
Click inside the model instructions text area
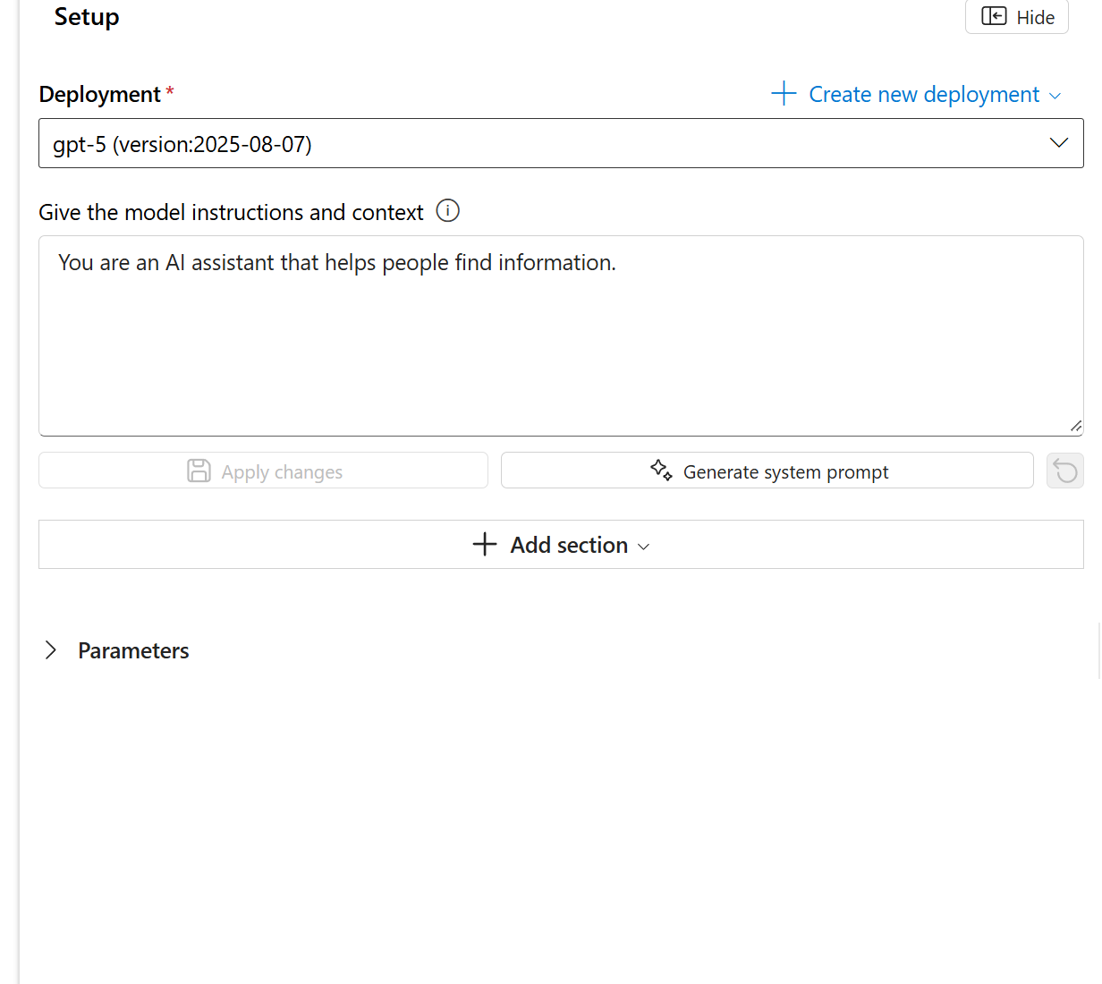[561, 335]
